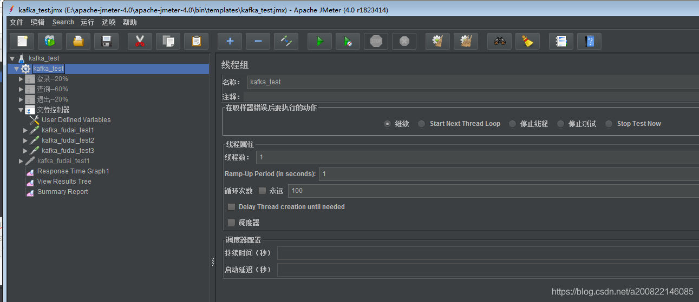The height and width of the screenshot is (302, 699).
Task: Select the Stop Test Now radio
Action: pos(609,124)
